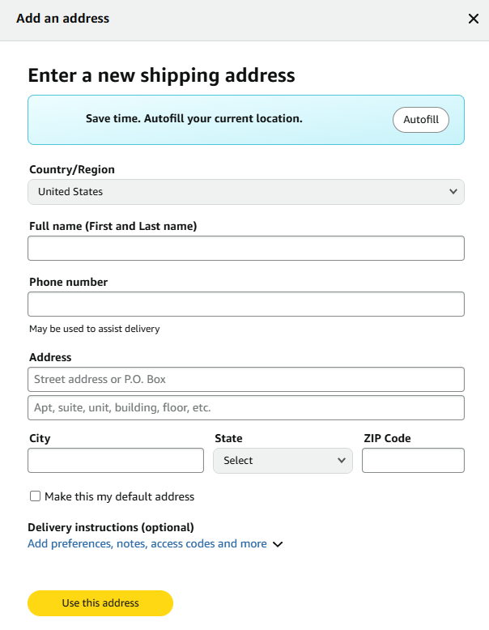This screenshot has width=489, height=630.
Task: Select the Street address or P.O. Box field
Action: (x=245, y=379)
